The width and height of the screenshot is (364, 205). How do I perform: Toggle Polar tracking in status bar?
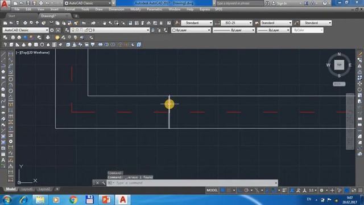coord(246,190)
